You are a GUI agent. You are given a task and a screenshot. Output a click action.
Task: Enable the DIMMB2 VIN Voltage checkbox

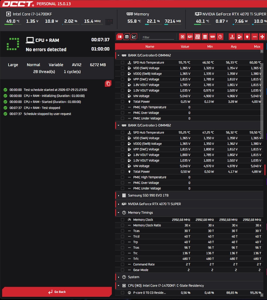point(122,166)
